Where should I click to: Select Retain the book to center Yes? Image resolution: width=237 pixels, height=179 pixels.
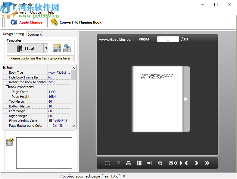click(59, 82)
